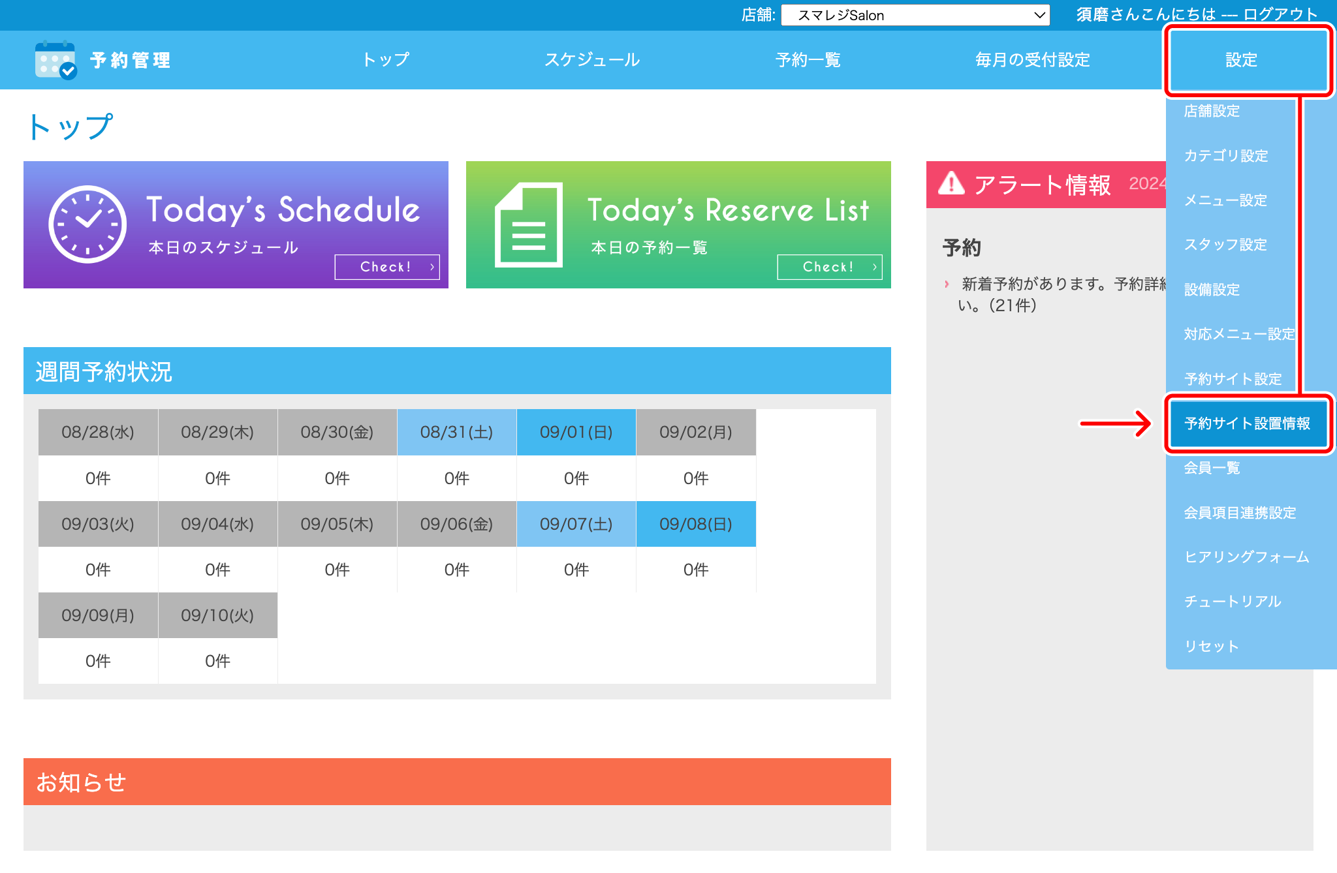Open the 店舗 store selector dropdown
The width and height of the screenshot is (1337, 873).
click(x=915, y=15)
